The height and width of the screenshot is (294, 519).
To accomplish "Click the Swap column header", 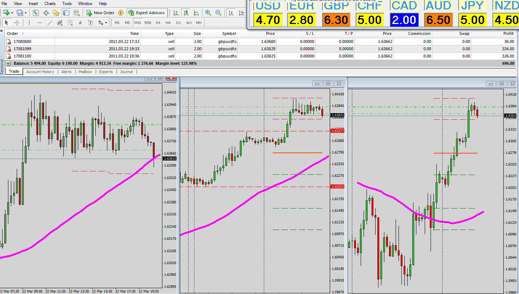I will (x=452, y=33).
